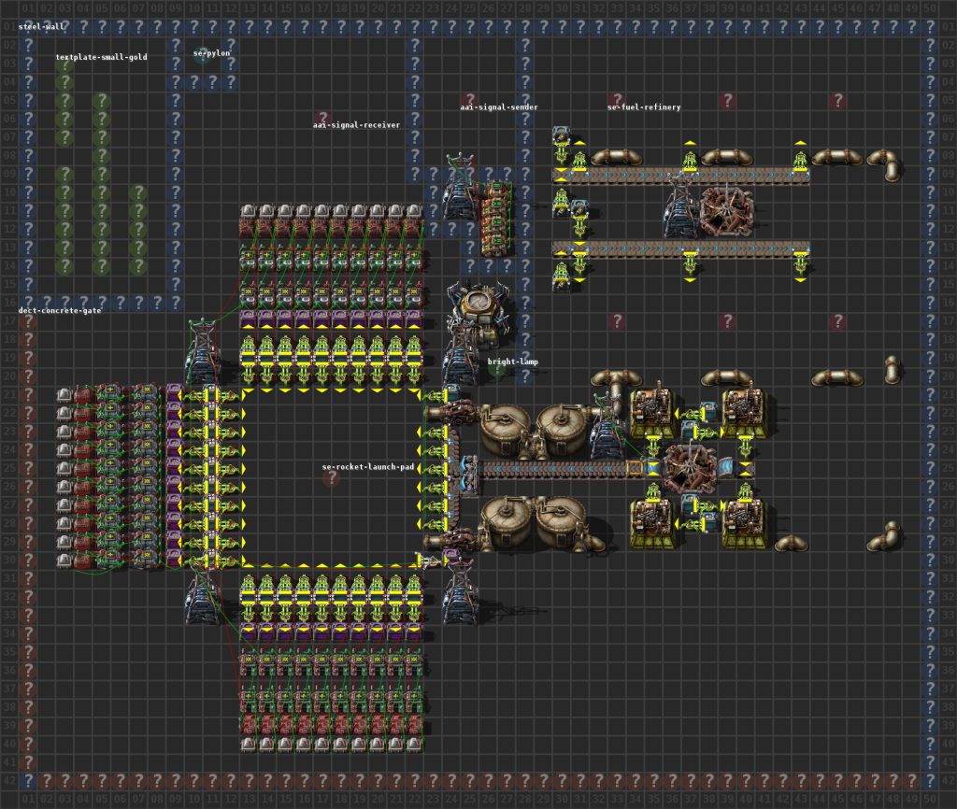
Task: Click the se-pylon label text
Action: tap(212, 53)
